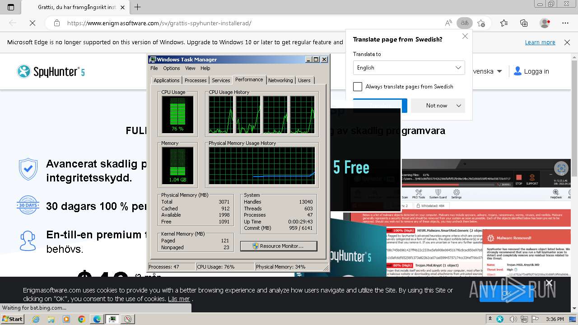
Task: Open Internet Explorer from the taskbar
Action: point(36,319)
